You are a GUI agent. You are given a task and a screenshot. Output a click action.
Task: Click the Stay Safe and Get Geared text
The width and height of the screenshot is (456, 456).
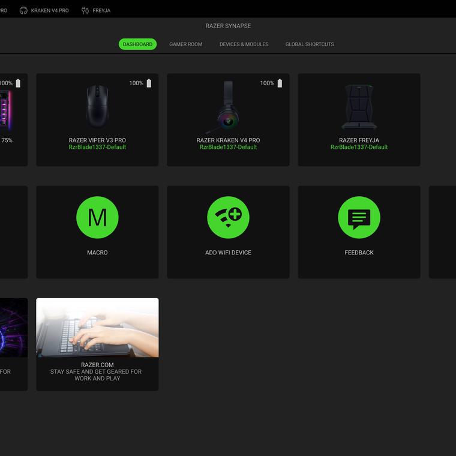pos(97,375)
